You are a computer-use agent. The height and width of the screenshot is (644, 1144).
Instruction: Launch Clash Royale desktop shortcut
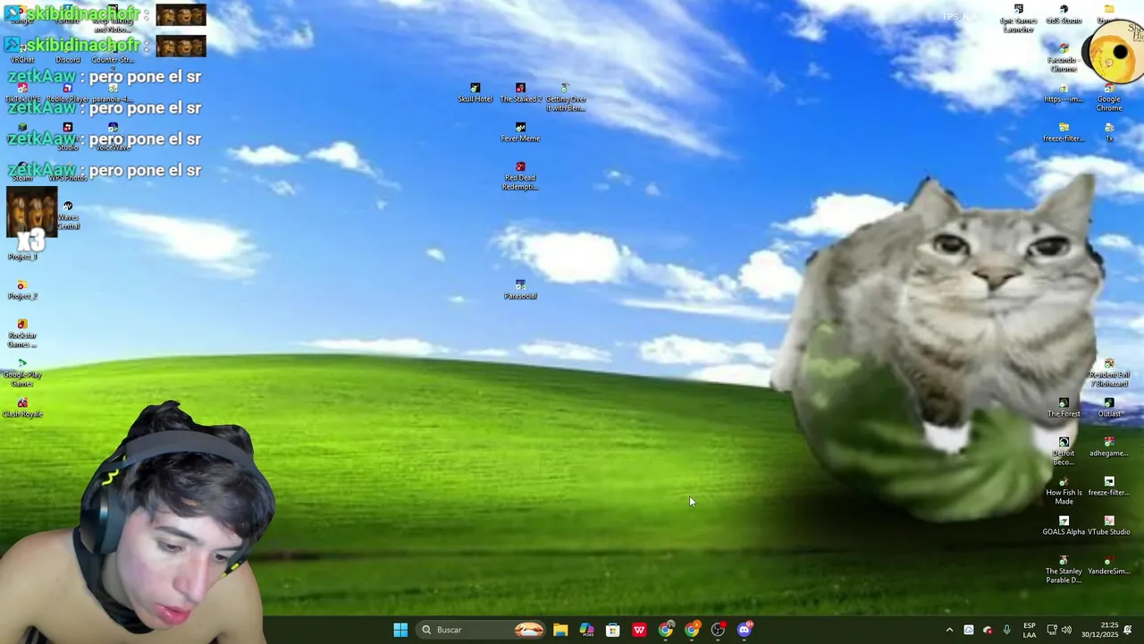(22, 408)
